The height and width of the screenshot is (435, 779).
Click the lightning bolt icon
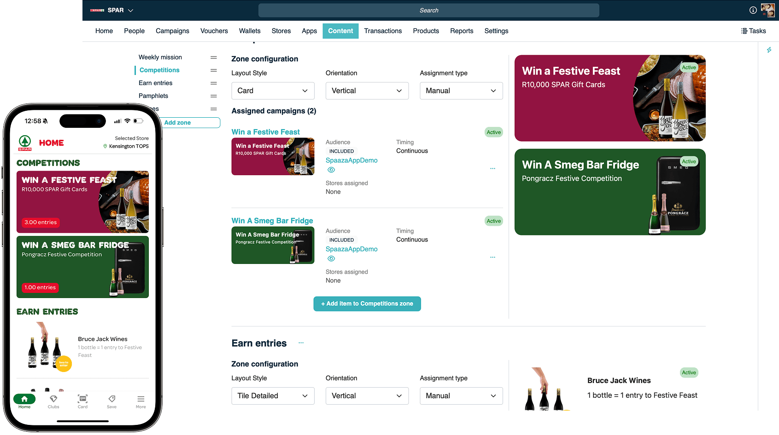point(769,50)
